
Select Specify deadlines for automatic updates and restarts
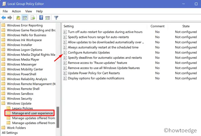105,58
